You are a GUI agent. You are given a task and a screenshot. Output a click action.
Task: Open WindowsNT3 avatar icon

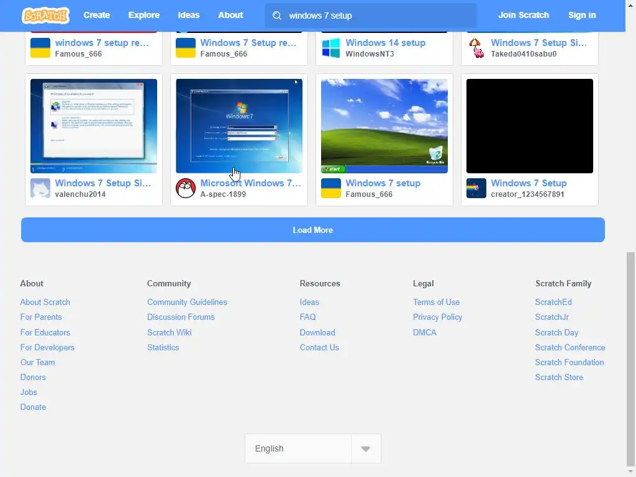(x=331, y=48)
